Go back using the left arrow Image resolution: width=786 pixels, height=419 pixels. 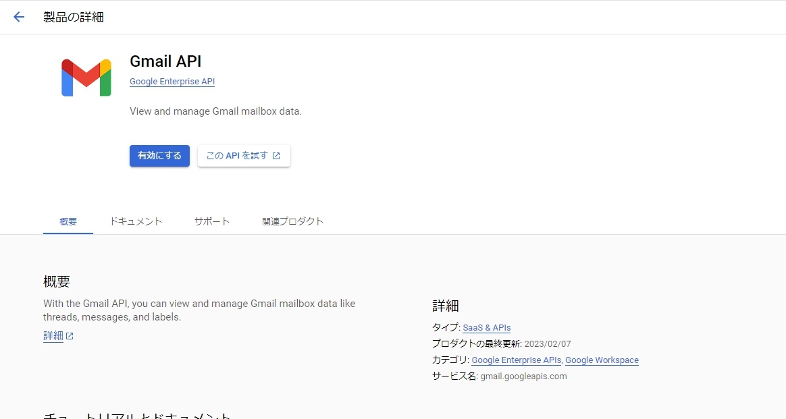tap(18, 17)
